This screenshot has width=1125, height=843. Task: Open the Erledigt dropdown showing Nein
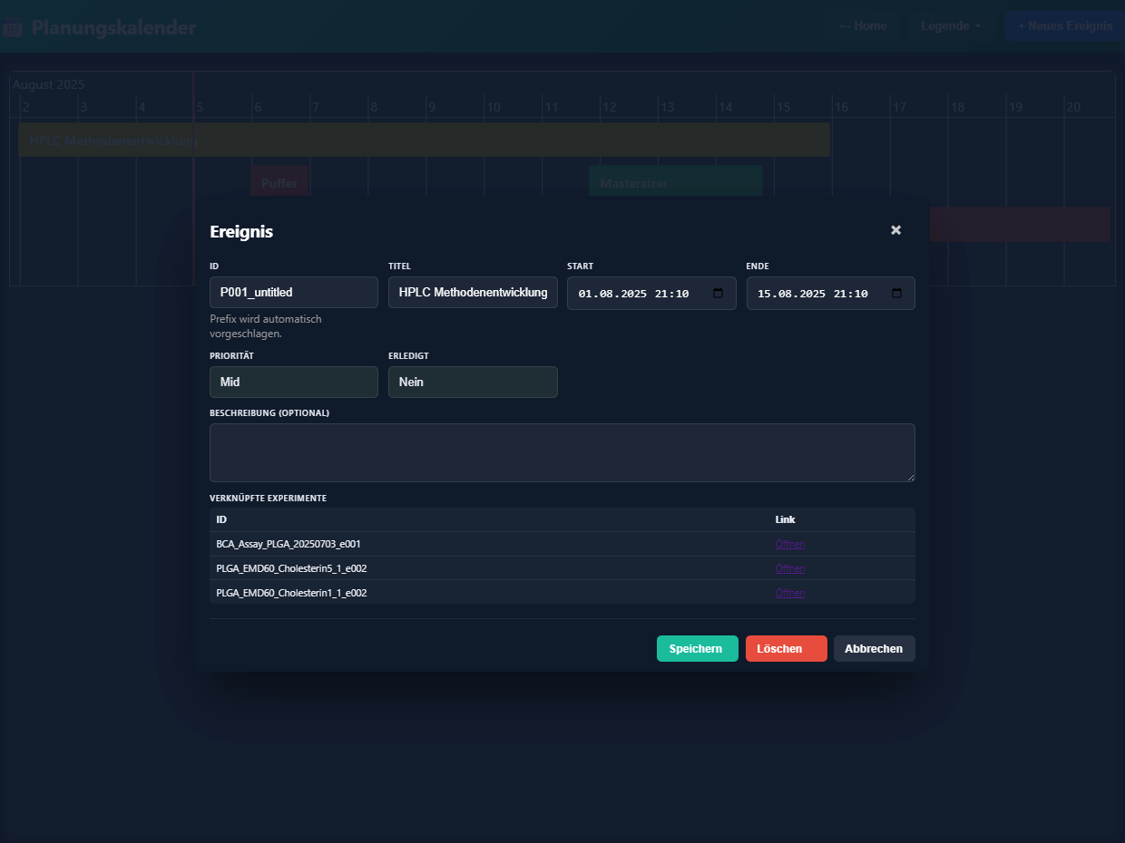(x=473, y=382)
